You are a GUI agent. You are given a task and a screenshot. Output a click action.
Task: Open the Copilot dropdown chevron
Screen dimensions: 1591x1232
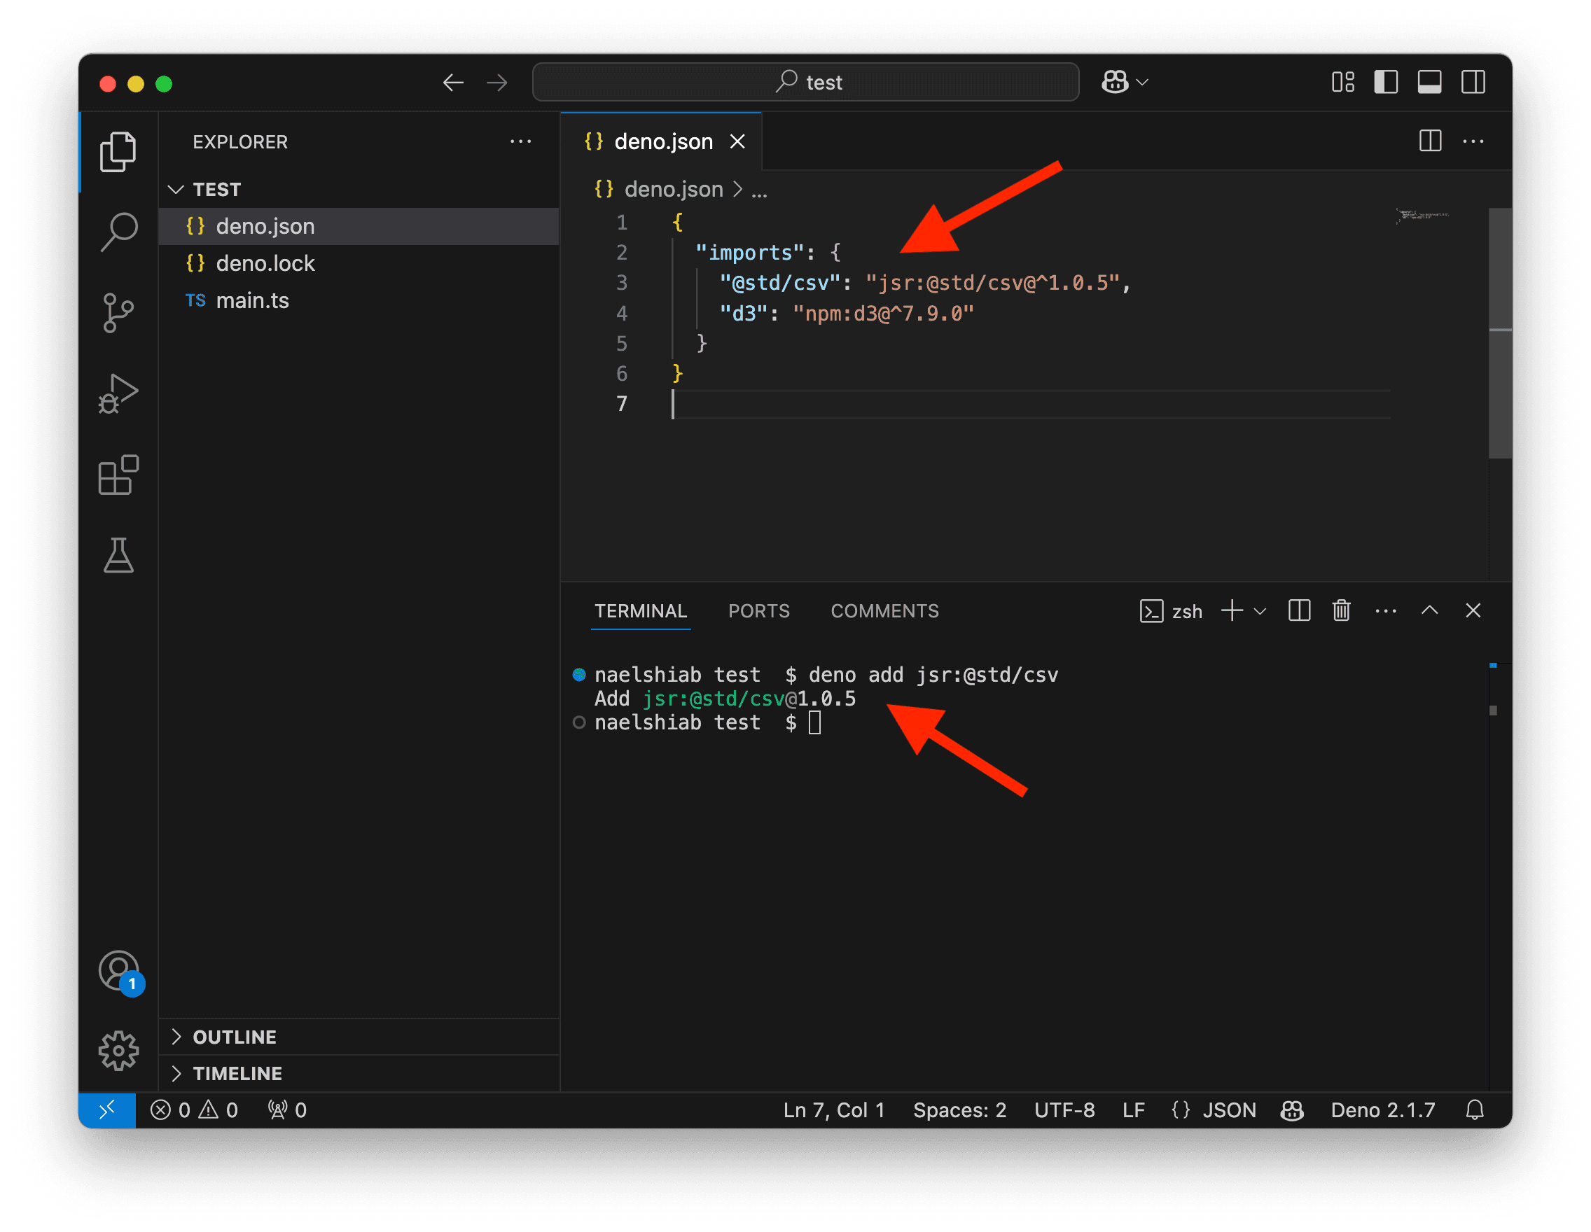pyautogui.click(x=1142, y=83)
